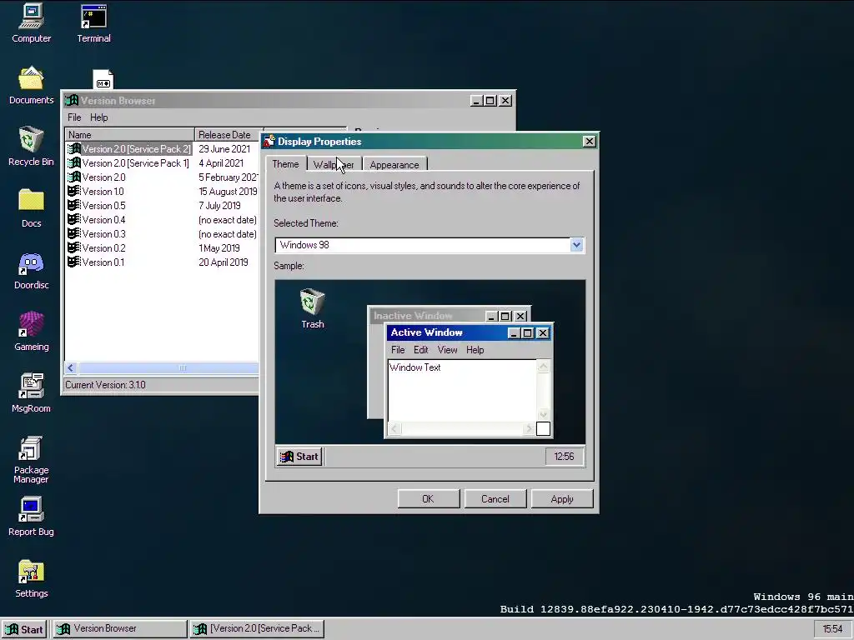
Task: Open the Computer desktop icon
Action: click(x=31, y=22)
